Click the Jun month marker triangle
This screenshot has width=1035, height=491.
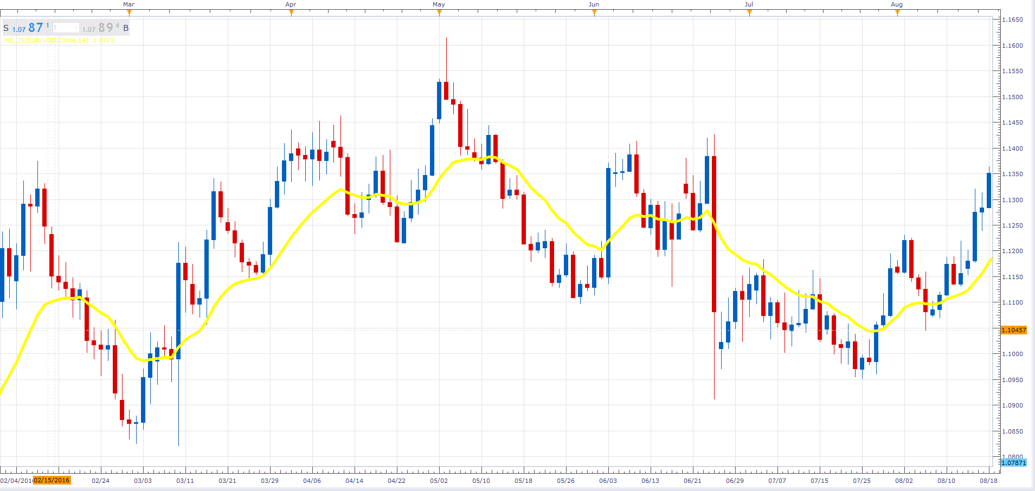coord(594,12)
